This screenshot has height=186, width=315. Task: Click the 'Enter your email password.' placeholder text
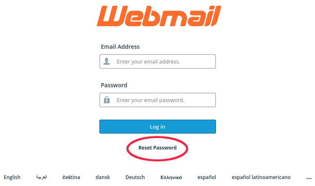151,100
